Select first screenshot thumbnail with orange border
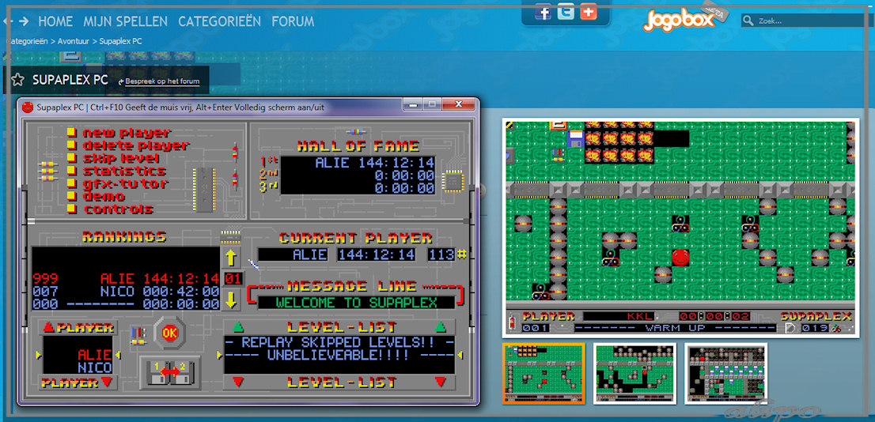 click(x=544, y=373)
